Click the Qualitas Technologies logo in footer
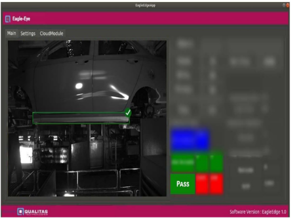This screenshot has height=218, width=291. 32,211
